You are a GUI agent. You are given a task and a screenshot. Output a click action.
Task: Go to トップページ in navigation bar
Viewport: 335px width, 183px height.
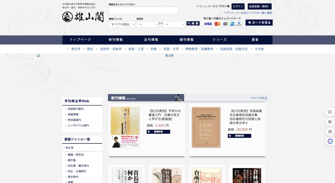pos(80,40)
